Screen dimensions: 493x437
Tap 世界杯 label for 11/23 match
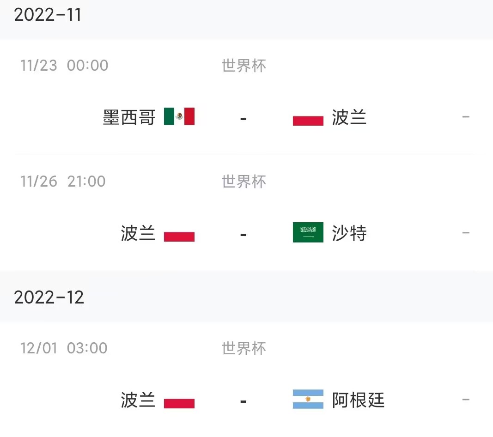[x=243, y=66]
